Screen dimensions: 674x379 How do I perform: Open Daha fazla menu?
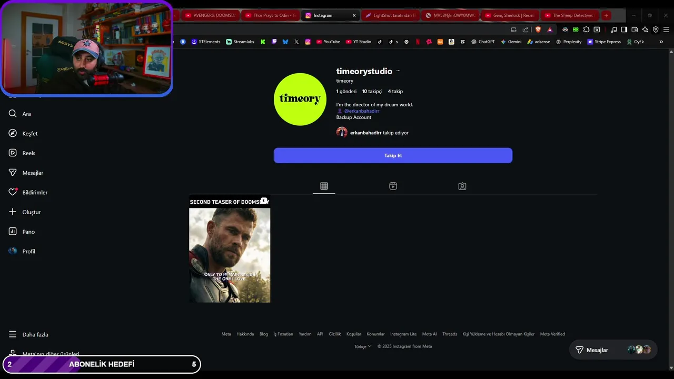pos(28,334)
